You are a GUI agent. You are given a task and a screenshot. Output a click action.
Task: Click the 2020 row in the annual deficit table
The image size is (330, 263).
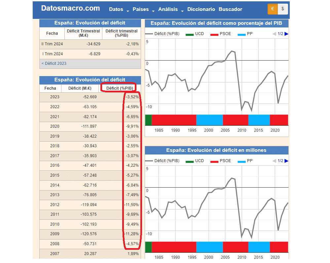(x=90, y=126)
